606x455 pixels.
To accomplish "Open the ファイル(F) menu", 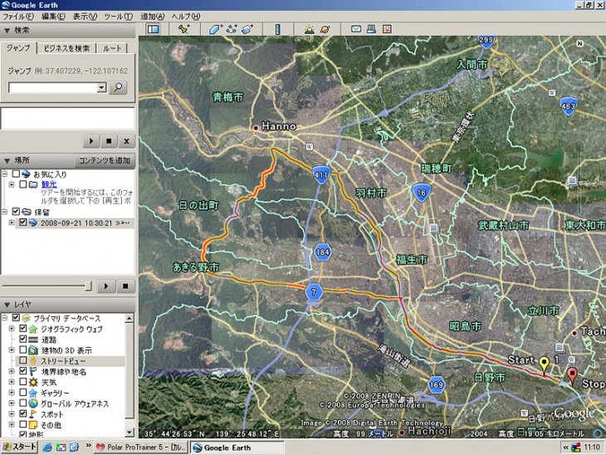I will tap(18, 17).
